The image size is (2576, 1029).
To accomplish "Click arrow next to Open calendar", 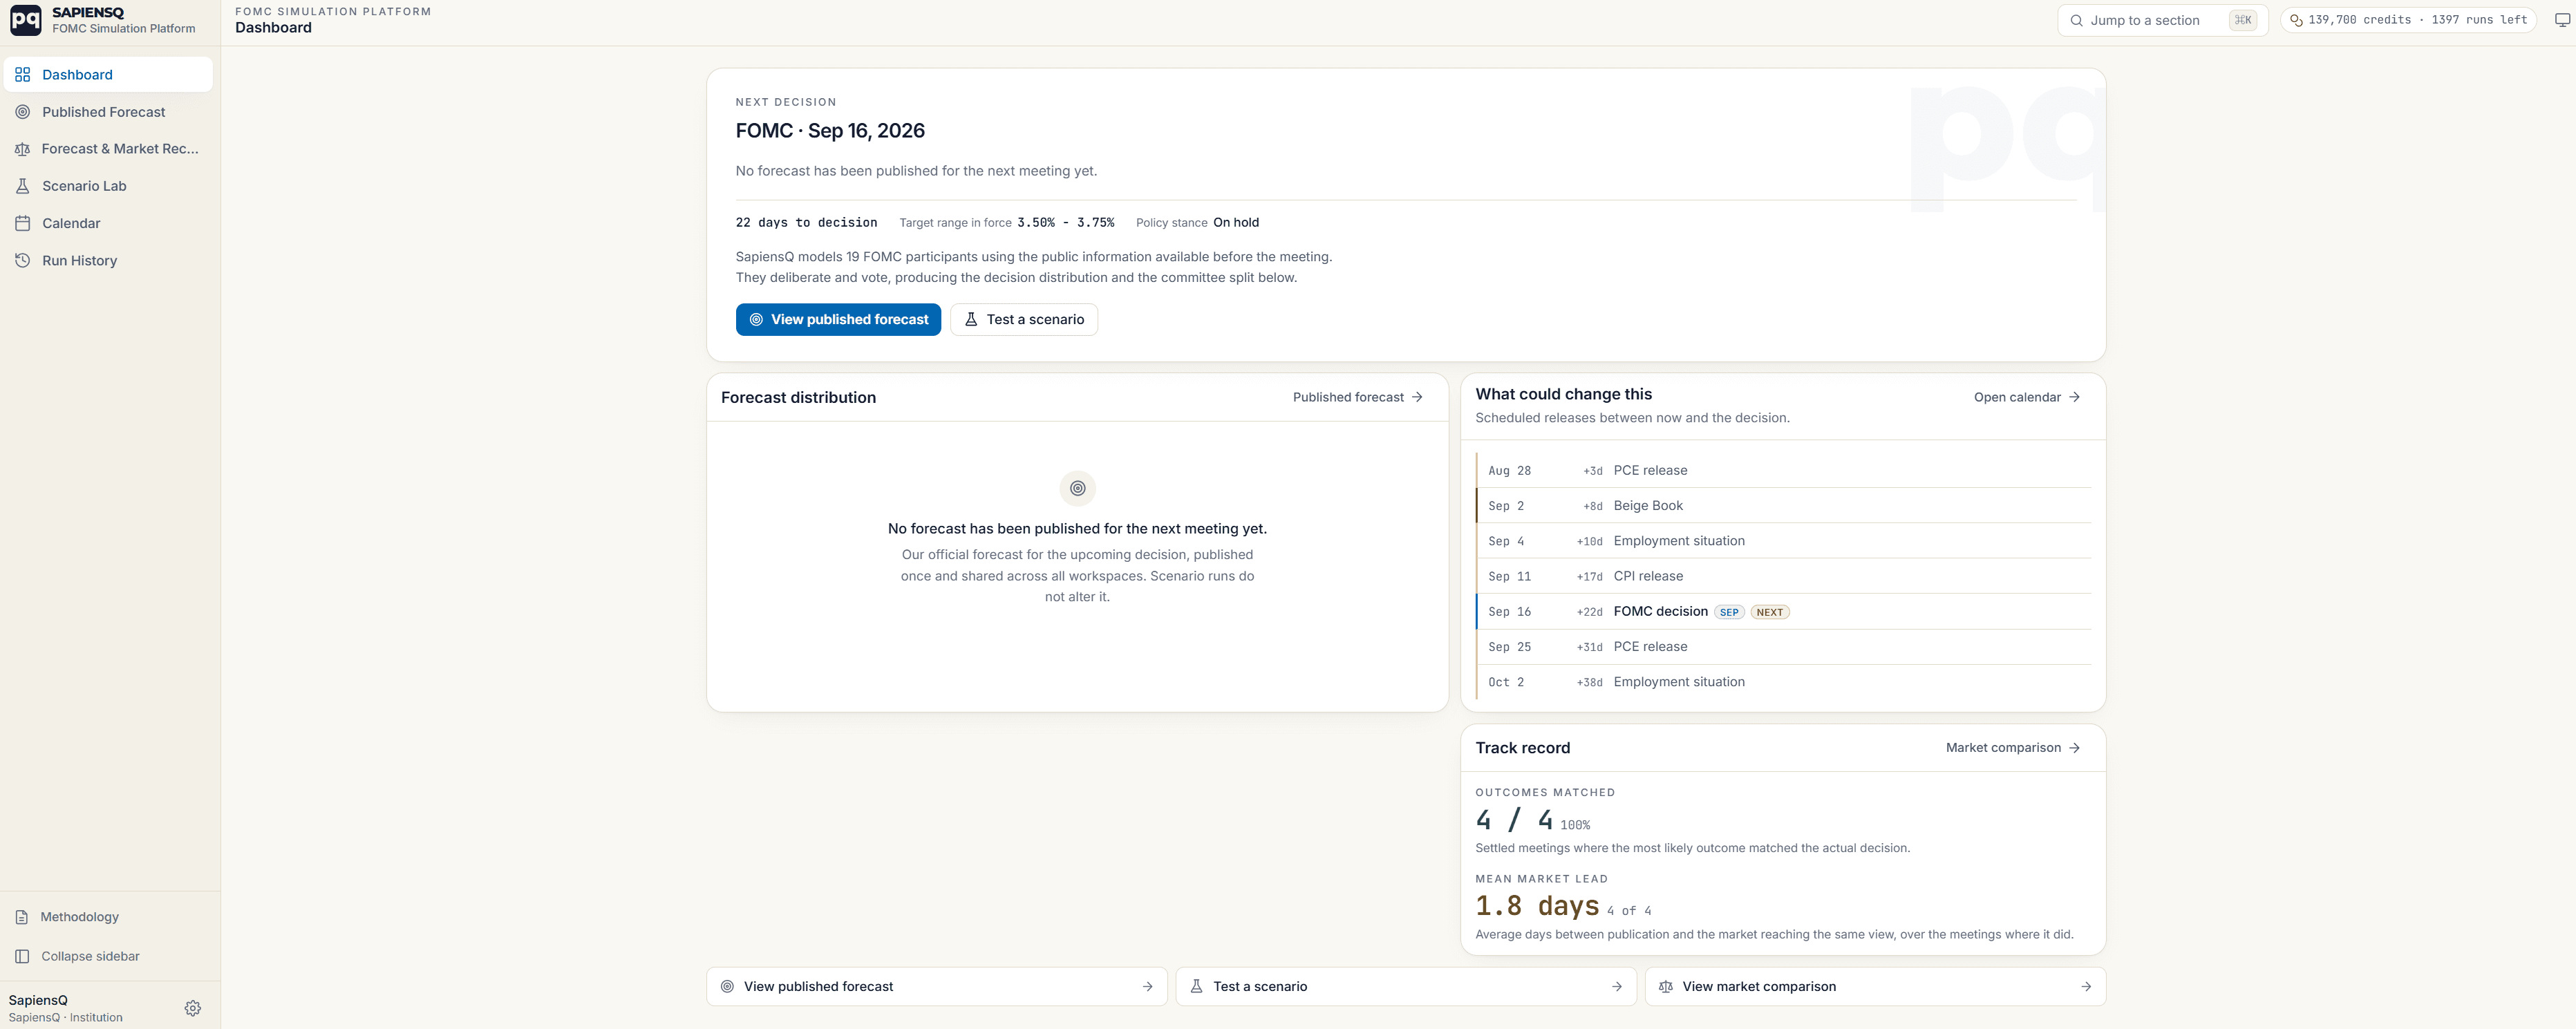I will click(x=2075, y=397).
